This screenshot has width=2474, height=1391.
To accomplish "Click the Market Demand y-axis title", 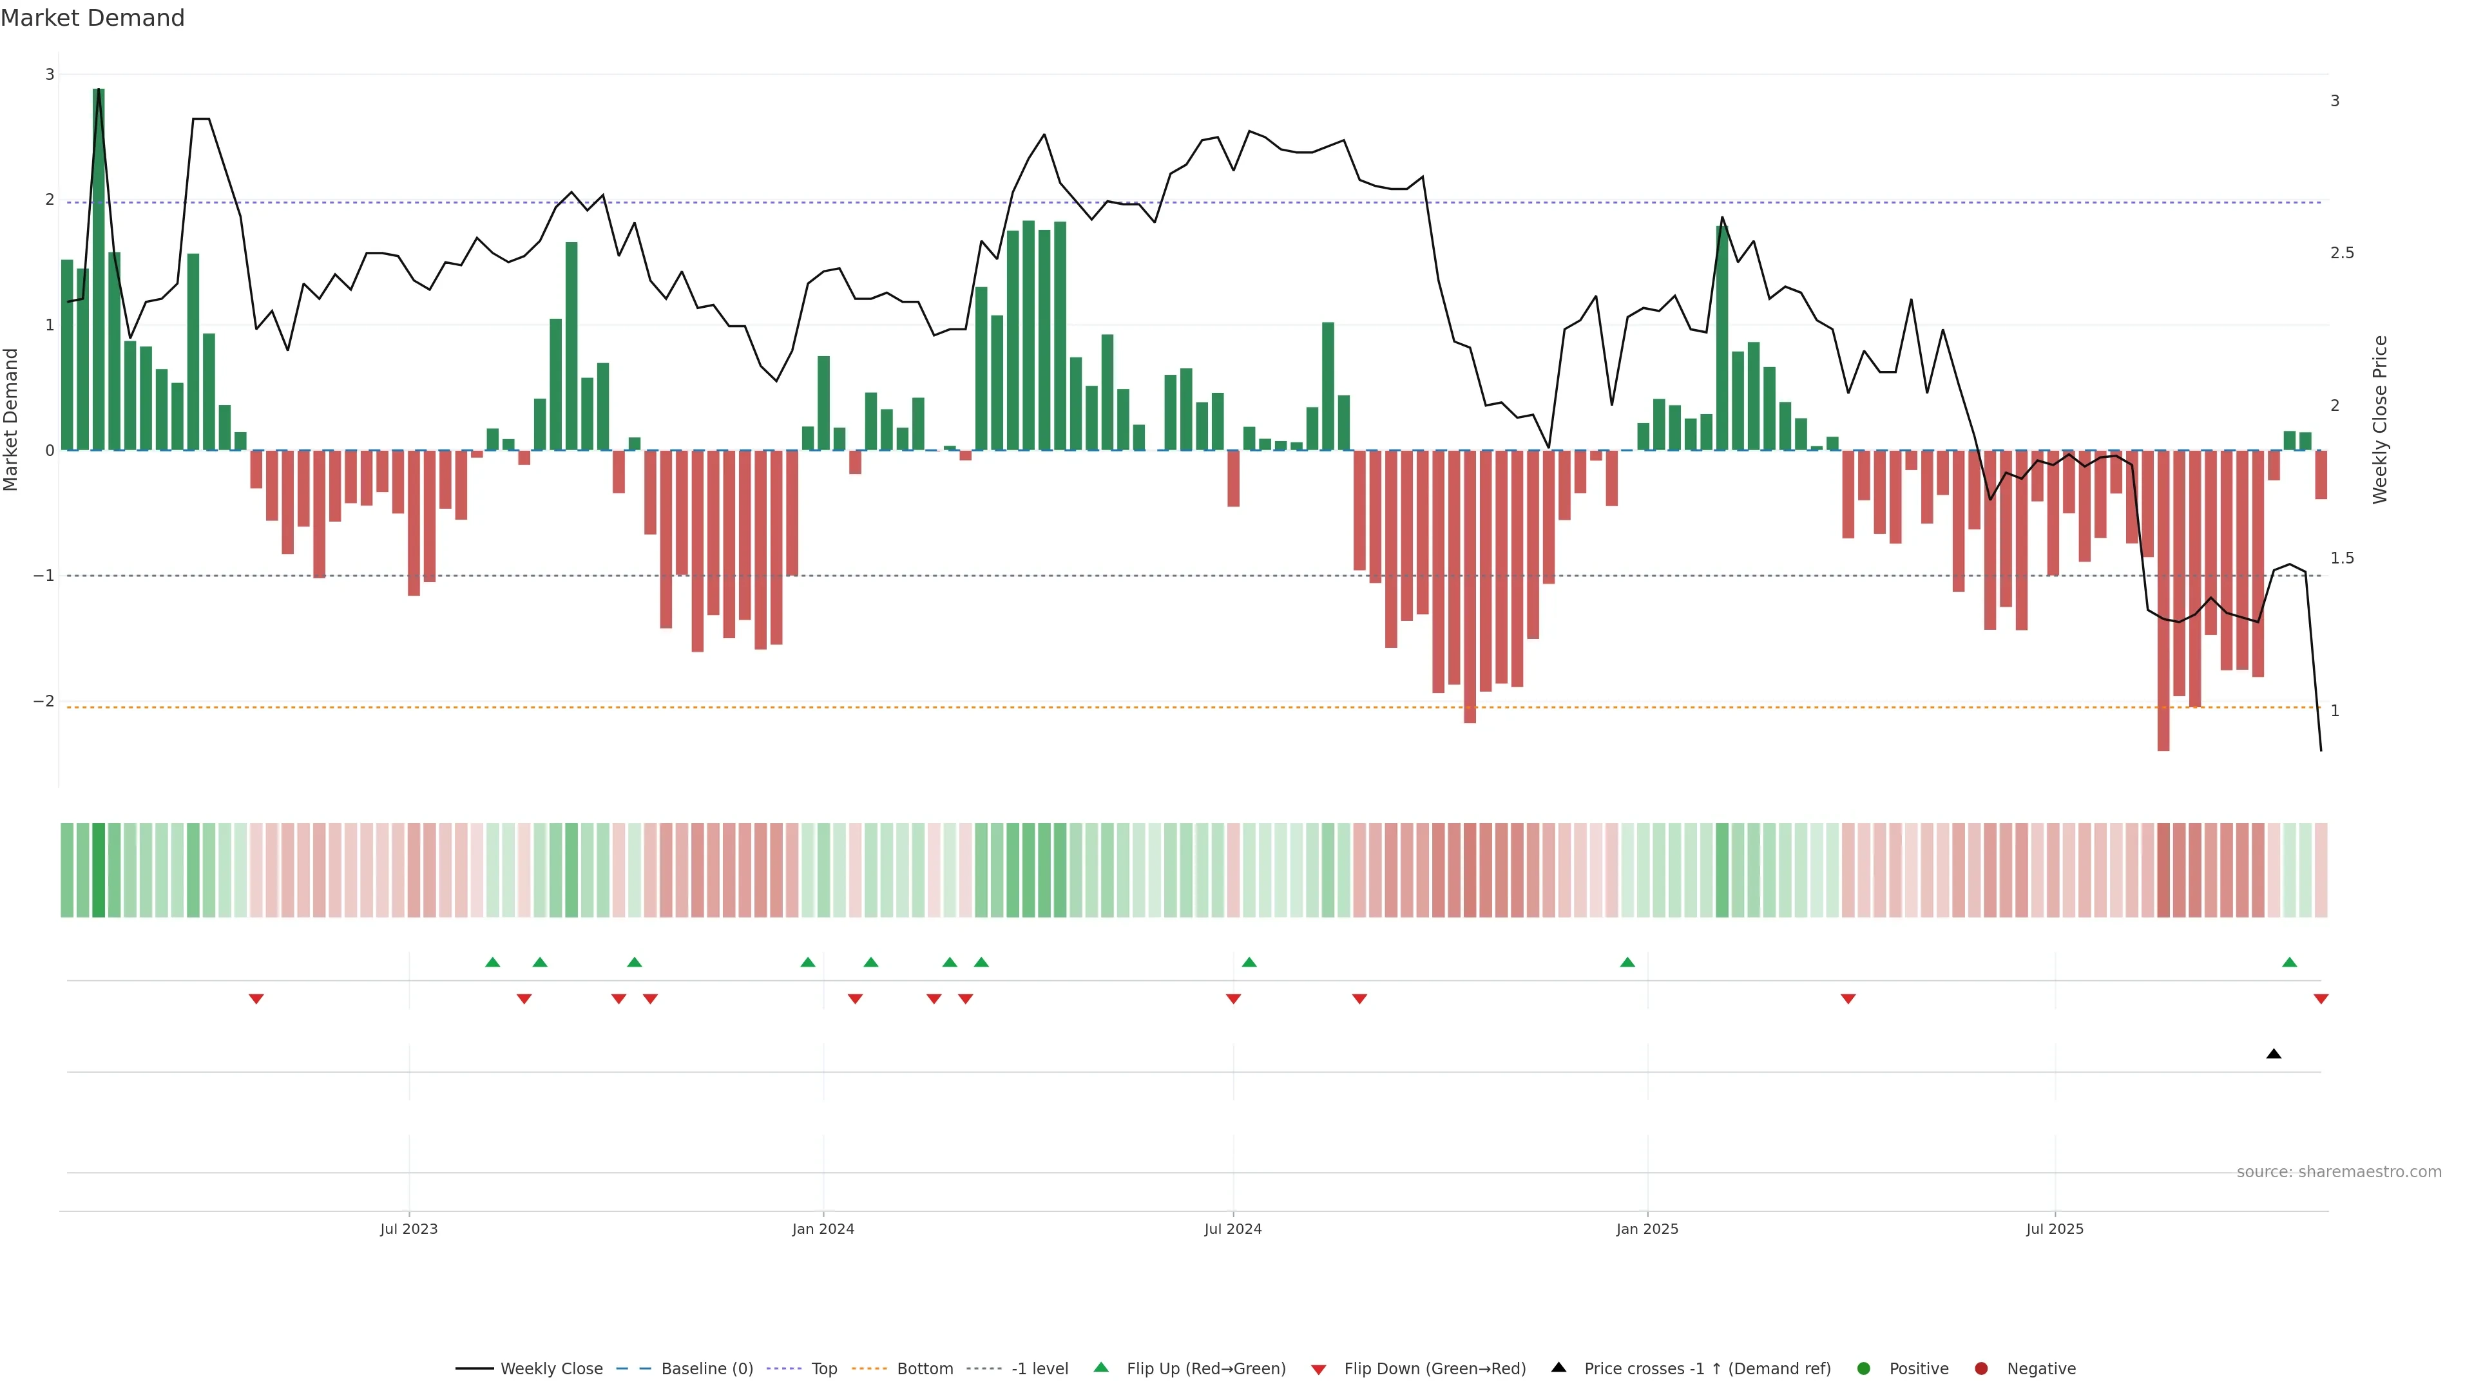I will tap(10, 419).
